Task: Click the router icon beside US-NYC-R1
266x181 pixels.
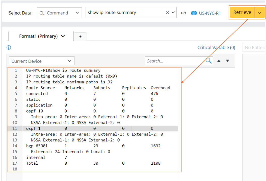Action: tap(194, 13)
